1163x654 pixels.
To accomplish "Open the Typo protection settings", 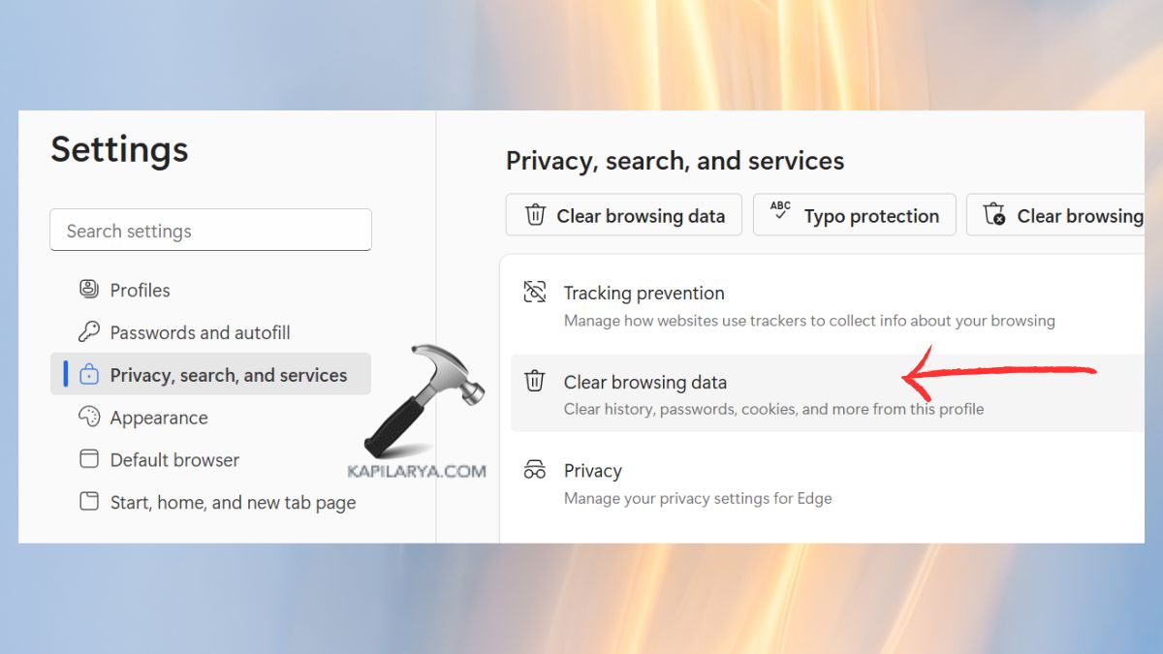I will coord(854,214).
